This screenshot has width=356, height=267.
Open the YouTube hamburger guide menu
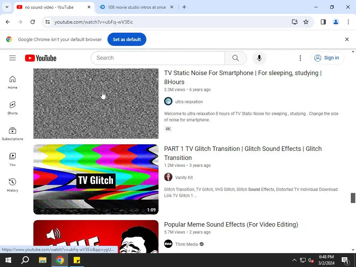[13, 58]
